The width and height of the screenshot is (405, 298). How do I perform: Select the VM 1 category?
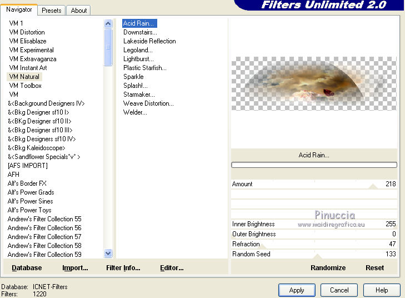(16, 23)
